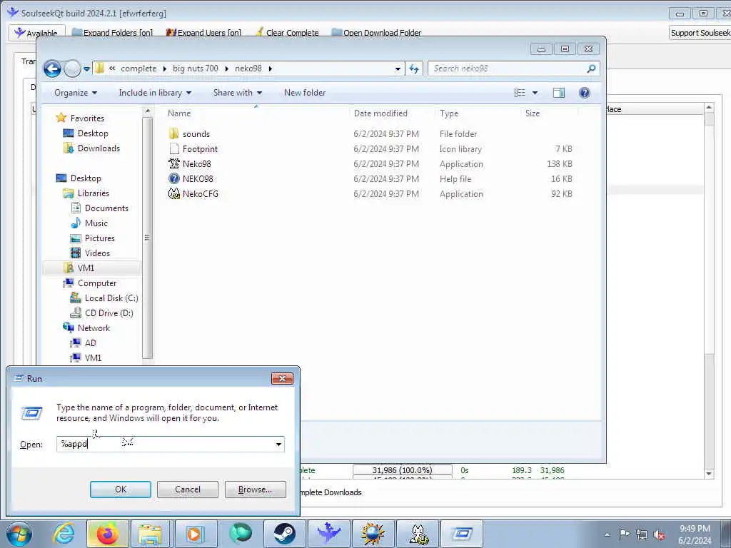
Task: Close the Run dialog
Action: tap(282, 378)
